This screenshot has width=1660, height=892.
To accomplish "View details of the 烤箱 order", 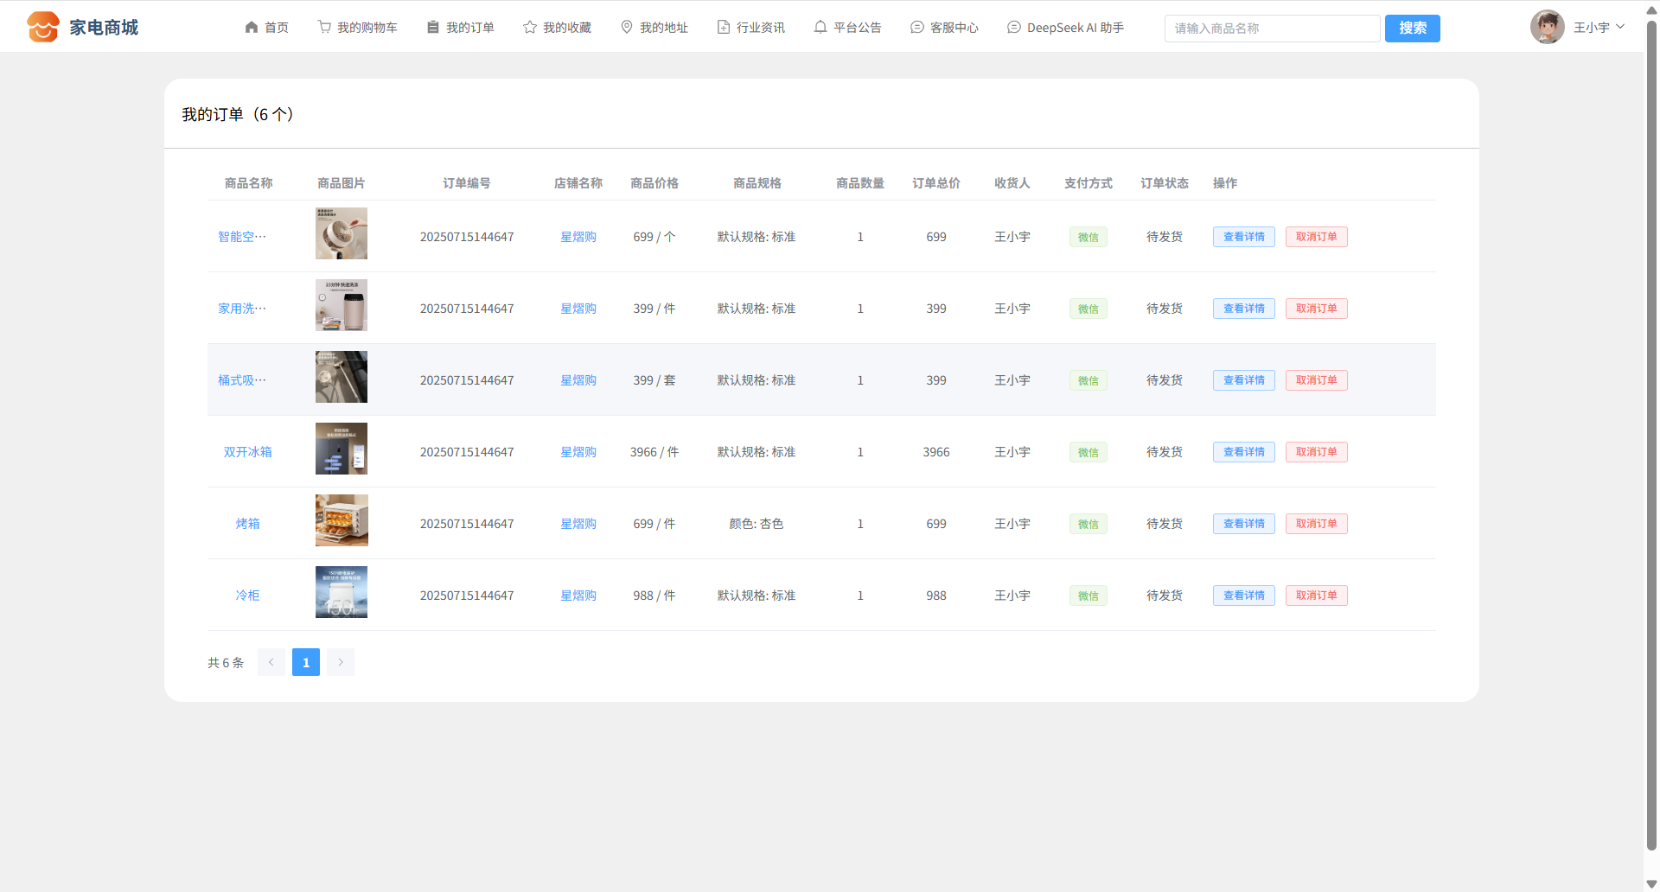I will [x=1243, y=524].
